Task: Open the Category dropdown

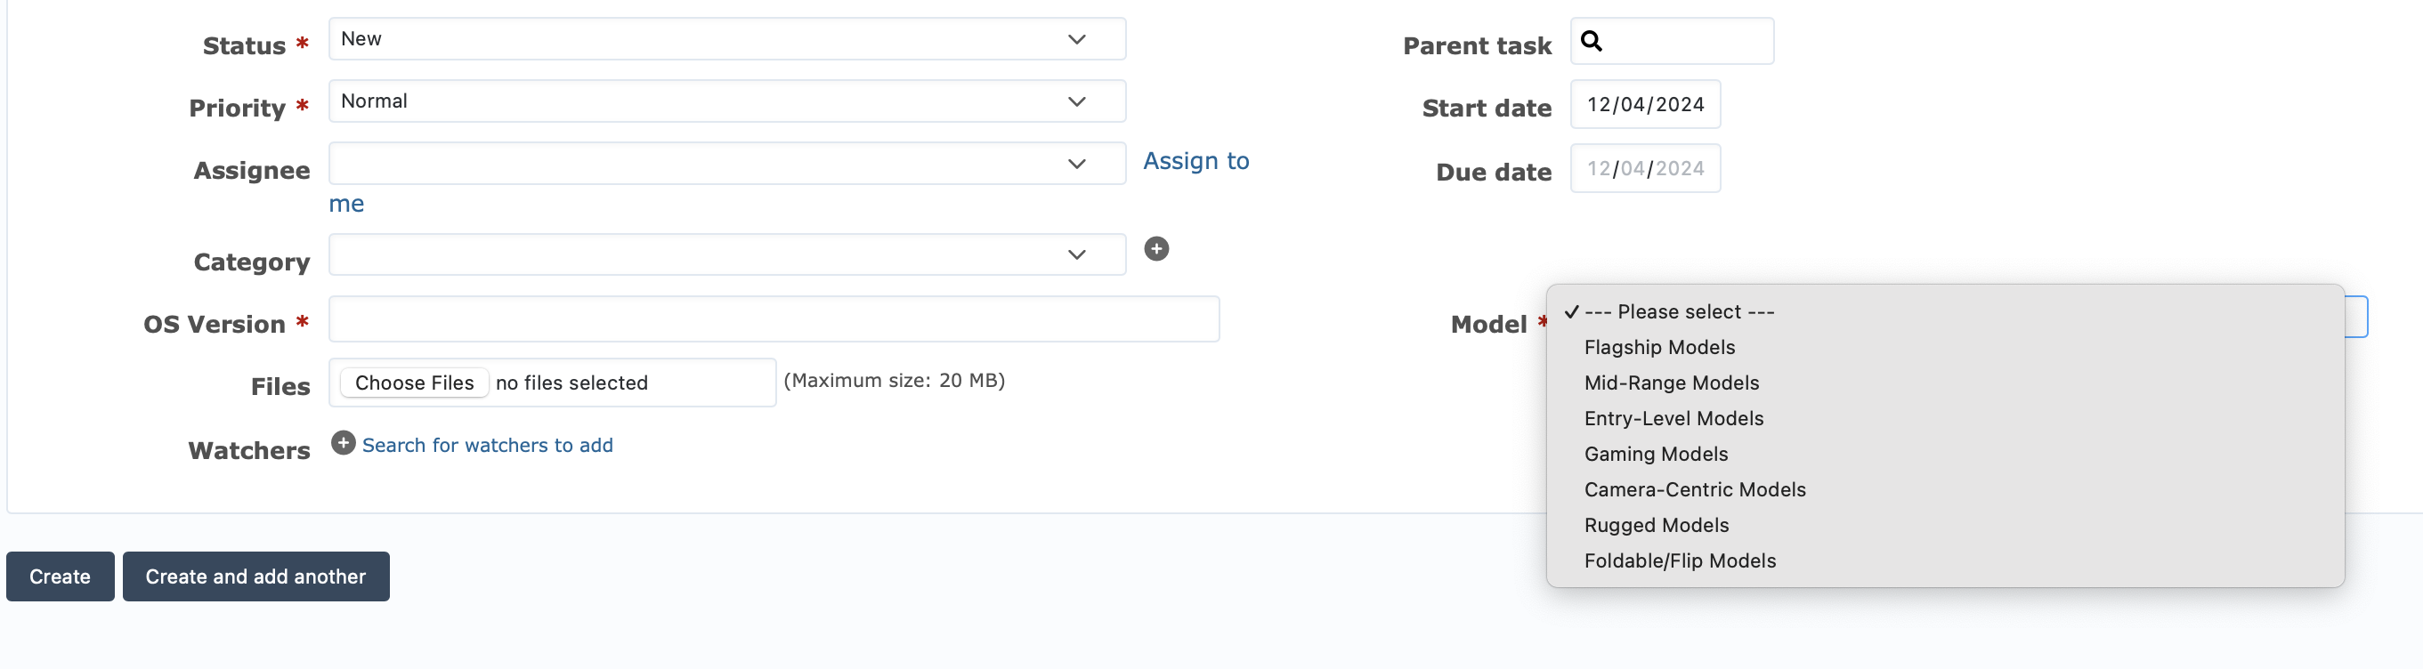Action: pyautogui.click(x=1076, y=254)
